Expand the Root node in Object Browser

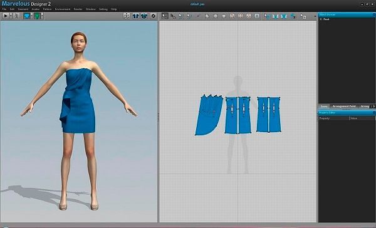click(x=321, y=19)
